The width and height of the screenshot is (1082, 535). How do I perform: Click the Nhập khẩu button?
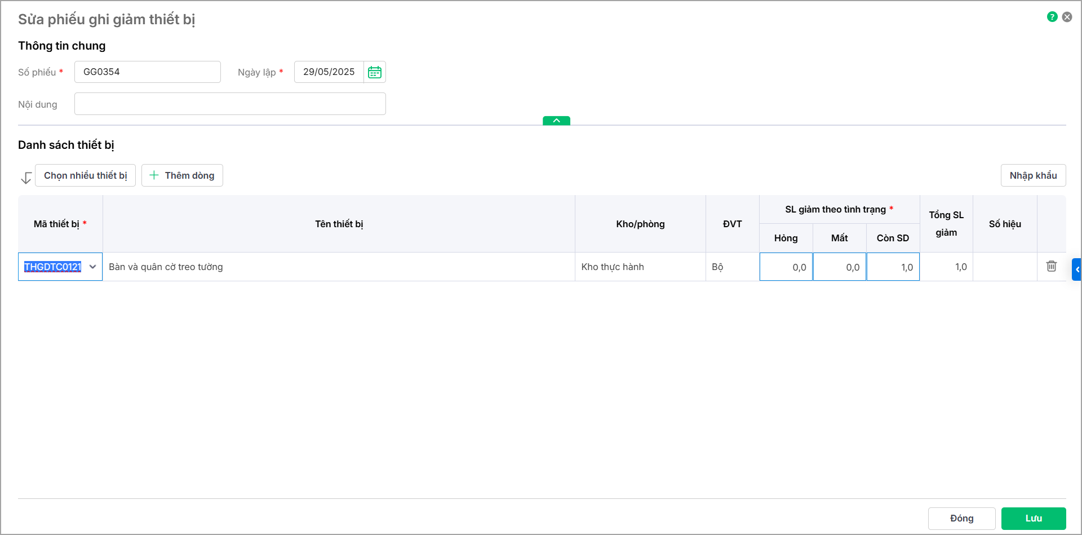coord(1033,175)
